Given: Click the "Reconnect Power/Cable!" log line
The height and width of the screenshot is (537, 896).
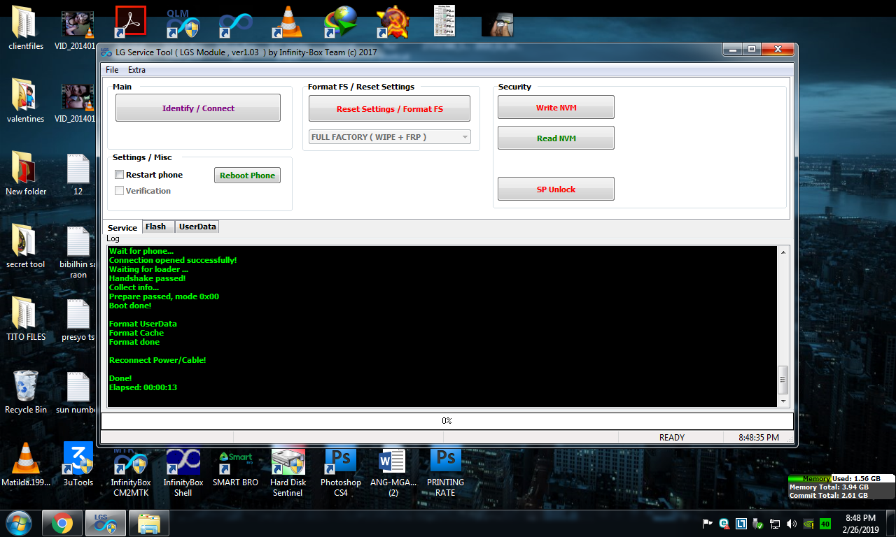Looking at the screenshot, I should 157,360.
